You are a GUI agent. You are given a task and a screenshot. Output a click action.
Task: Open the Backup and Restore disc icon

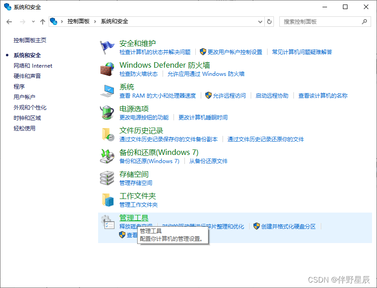click(107, 156)
